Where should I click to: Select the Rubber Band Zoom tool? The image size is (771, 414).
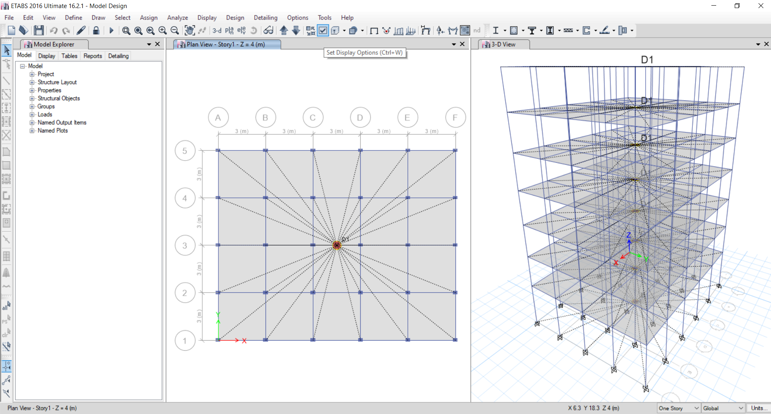tap(126, 30)
